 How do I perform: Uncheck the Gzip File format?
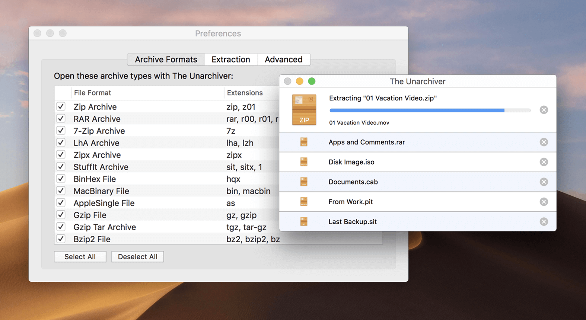pos(61,215)
